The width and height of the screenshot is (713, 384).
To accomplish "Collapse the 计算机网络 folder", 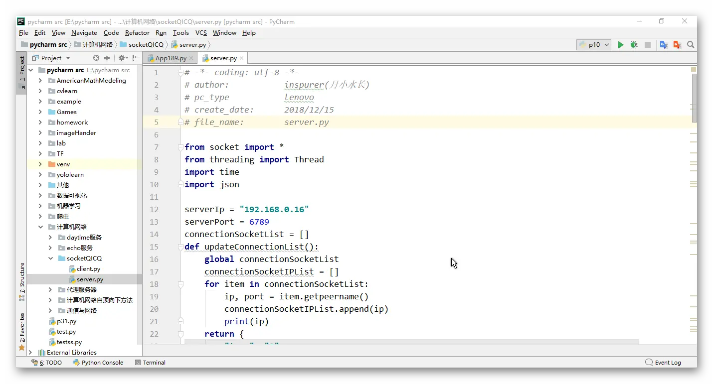I will [40, 227].
